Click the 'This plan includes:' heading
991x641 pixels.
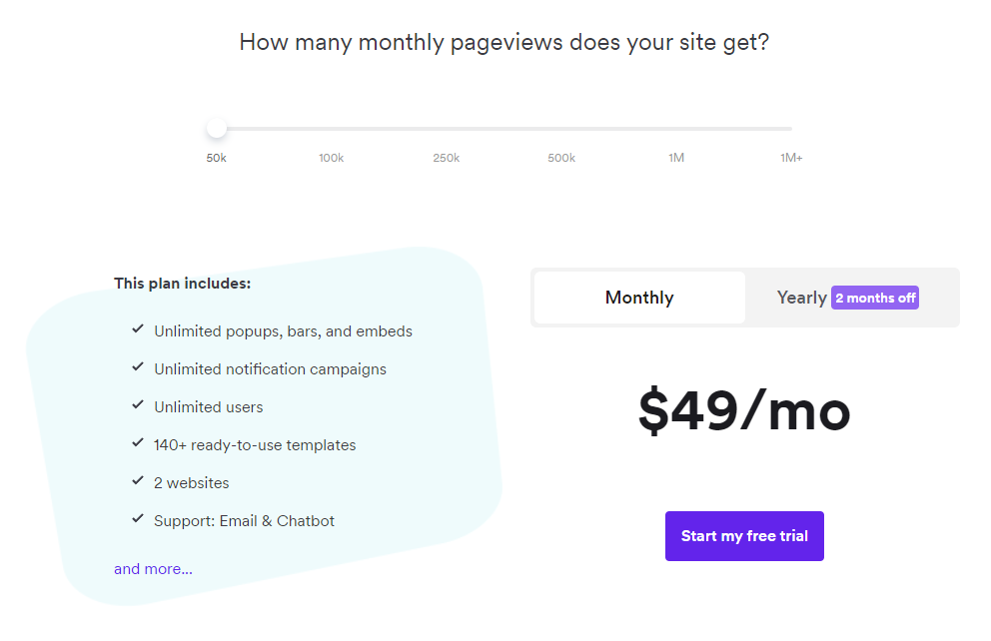[182, 284]
